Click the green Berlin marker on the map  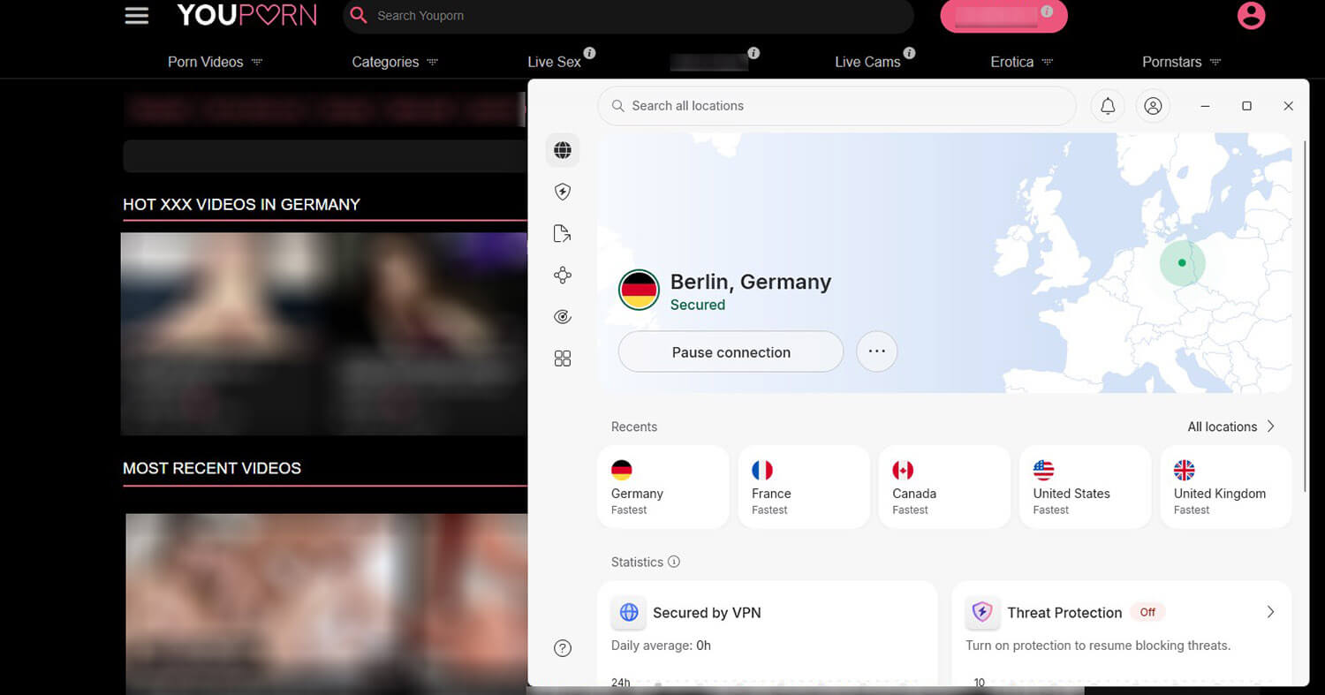coord(1182,262)
